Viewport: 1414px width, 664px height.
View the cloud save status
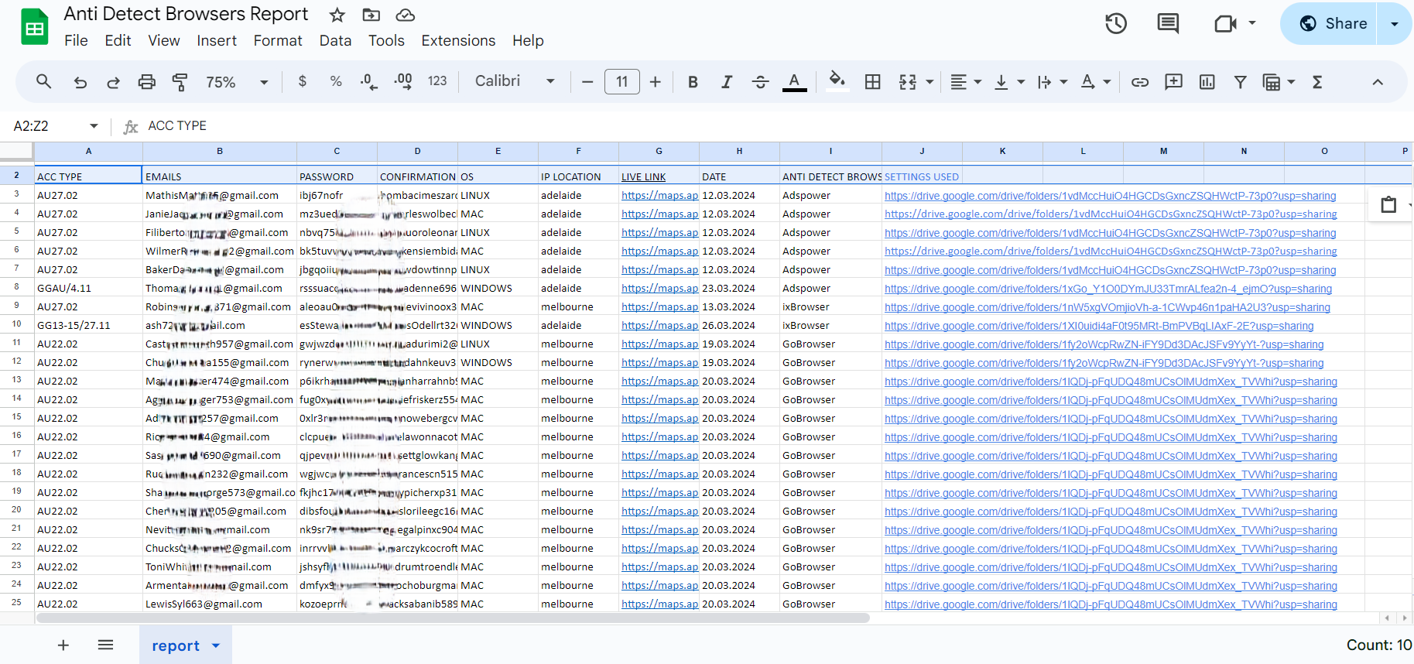point(406,15)
